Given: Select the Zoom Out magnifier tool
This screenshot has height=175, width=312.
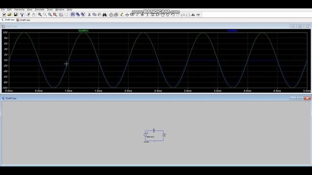Looking at the screenshot, I should [x=50, y=15].
